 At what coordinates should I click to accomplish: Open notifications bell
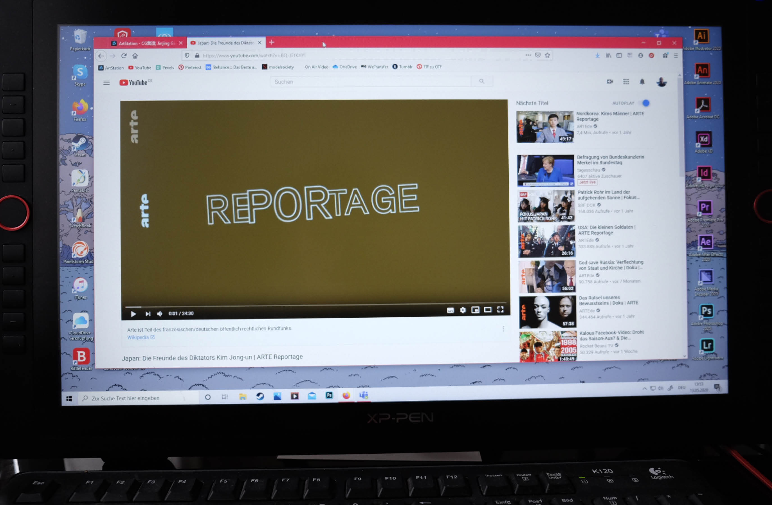(x=642, y=82)
